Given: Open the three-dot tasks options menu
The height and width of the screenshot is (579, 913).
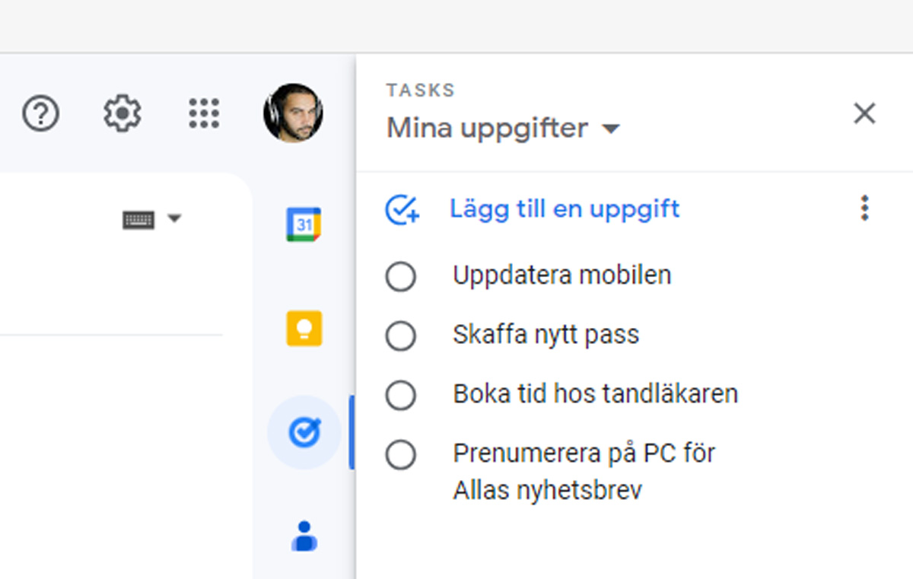Looking at the screenshot, I should tap(864, 208).
